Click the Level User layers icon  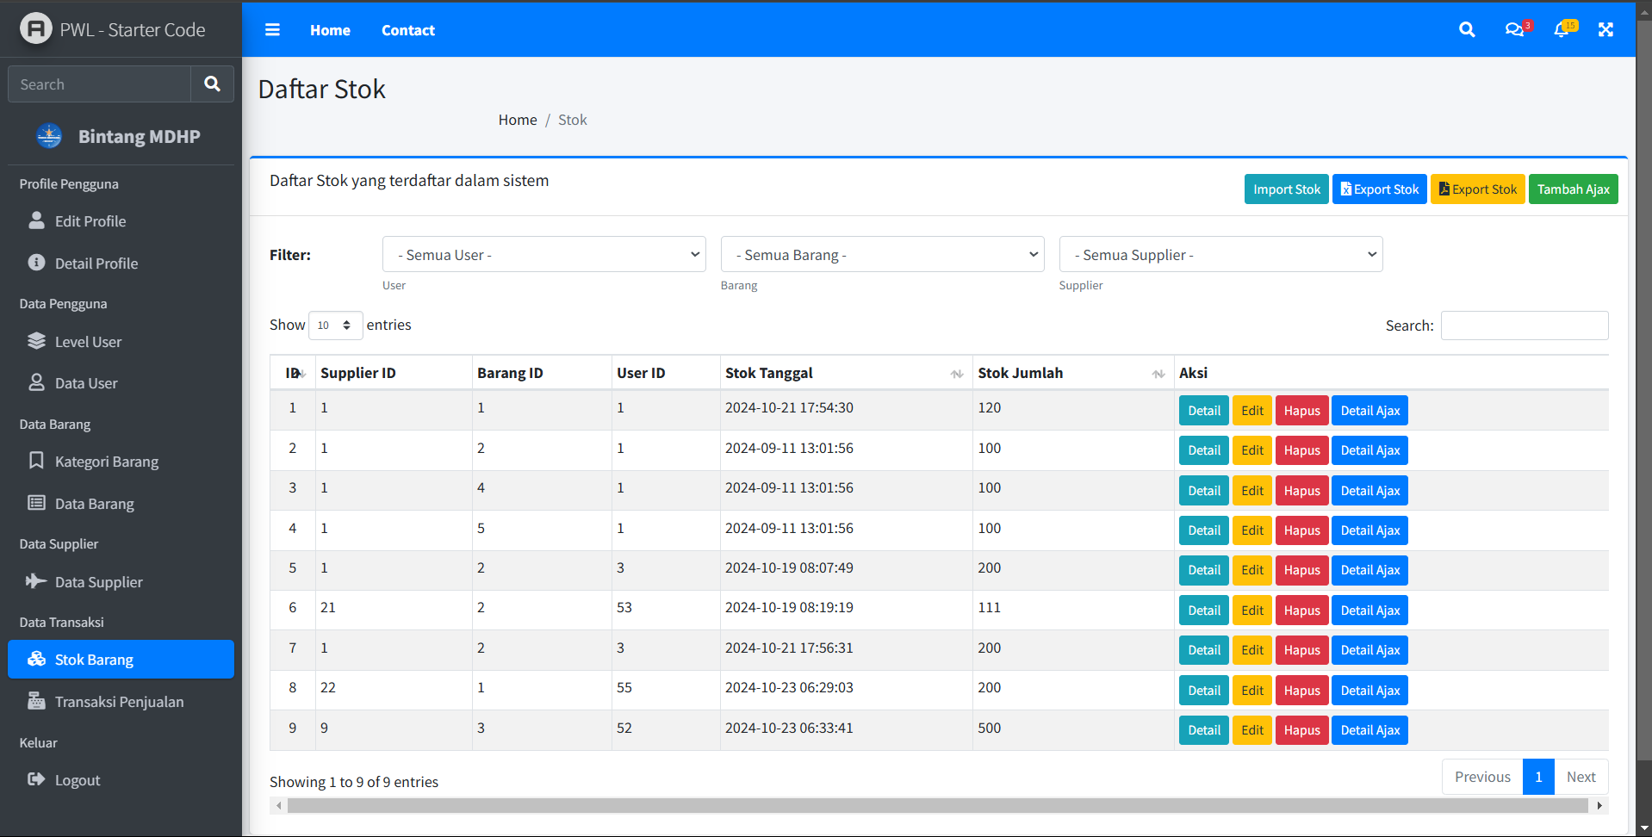pos(36,341)
